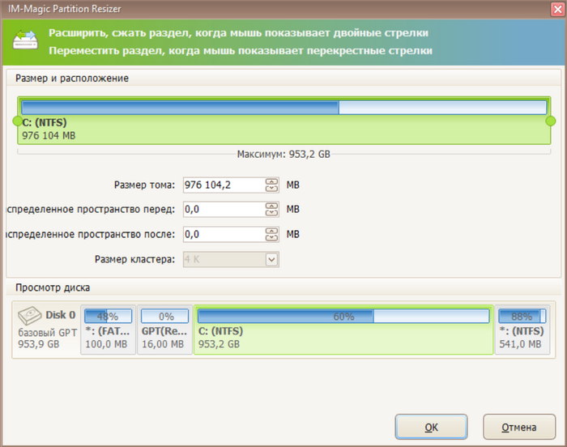Open the Размер кластера dropdown arrow
The image size is (567, 447).
pos(271,259)
